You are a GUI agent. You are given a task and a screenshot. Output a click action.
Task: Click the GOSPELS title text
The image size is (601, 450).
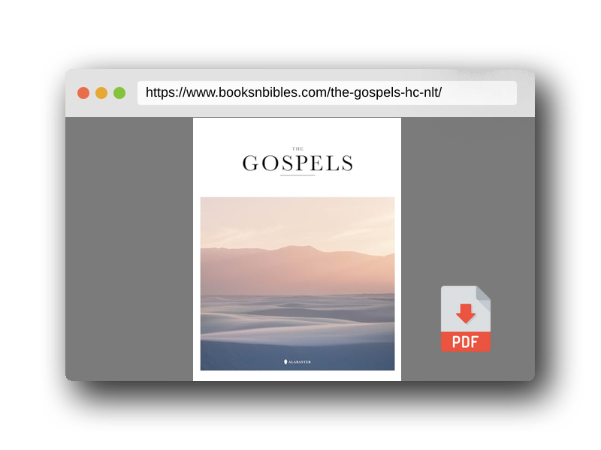pos(297,163)
